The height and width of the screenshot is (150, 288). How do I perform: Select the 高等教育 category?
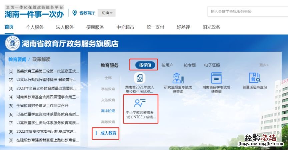click(108, 122)
